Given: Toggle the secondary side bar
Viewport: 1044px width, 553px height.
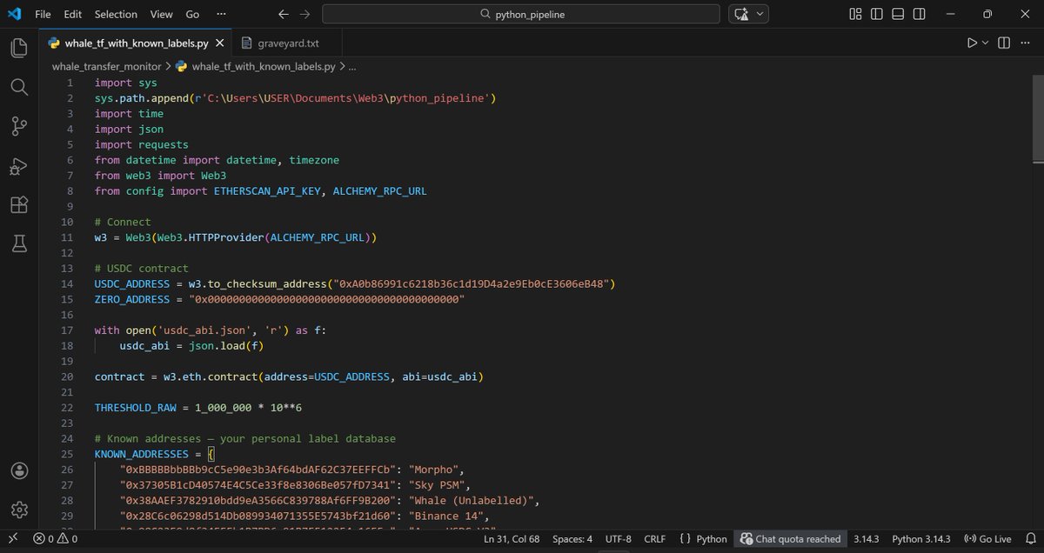Looking at the screenshot, I should (919, 14).
